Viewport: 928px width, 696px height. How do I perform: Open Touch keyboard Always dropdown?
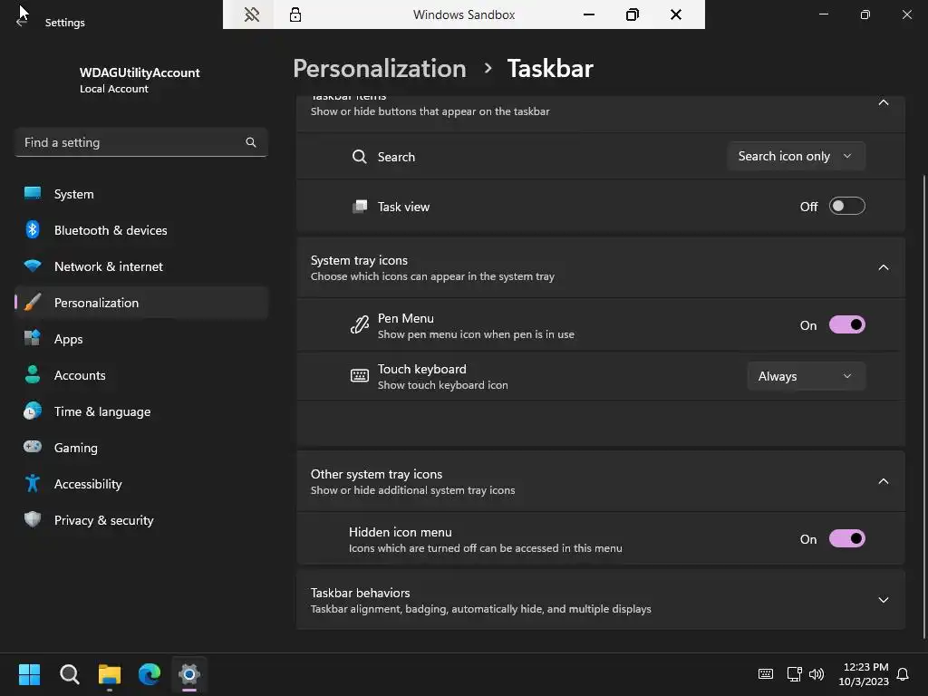pyautogui.click(x=806, y=376)
